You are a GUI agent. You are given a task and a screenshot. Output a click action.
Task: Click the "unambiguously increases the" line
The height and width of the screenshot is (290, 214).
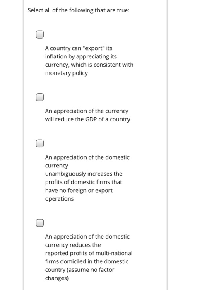[84, 174]
